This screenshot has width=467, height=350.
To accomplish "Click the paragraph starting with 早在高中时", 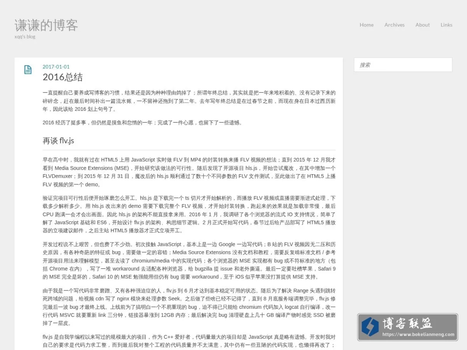I will click(x=189, y=172).
